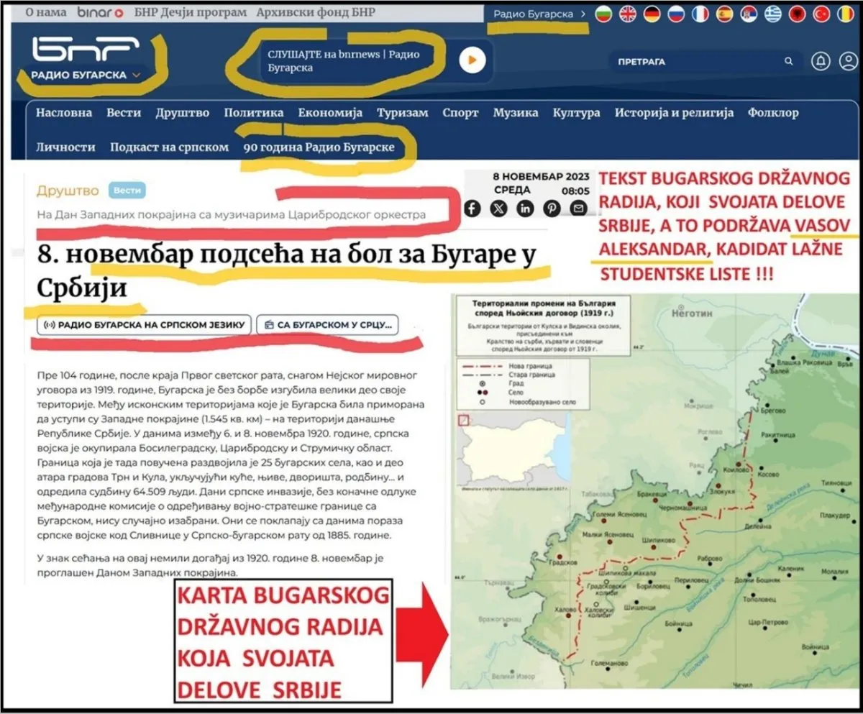Share the article on Pinterest
This screenshot has height=714, width=863.
552,209
